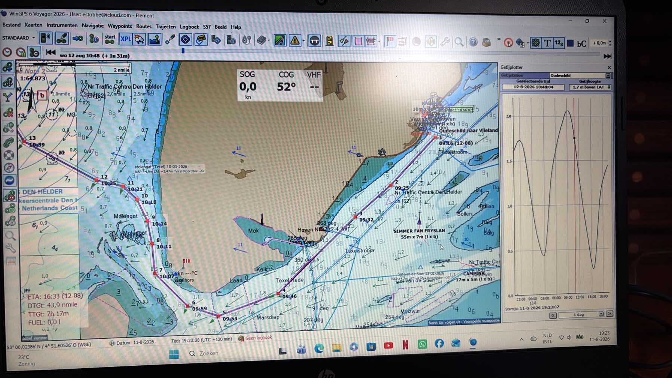
Task: Close the Getijplotter panel
Action: tap(609, 68)
